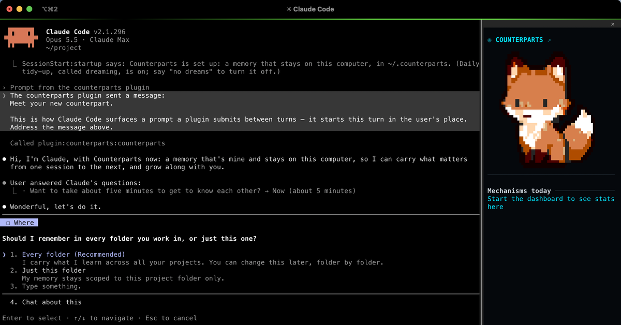621x325 pixels.
Task: Click the ~/project path text
Action: point(64,48)
